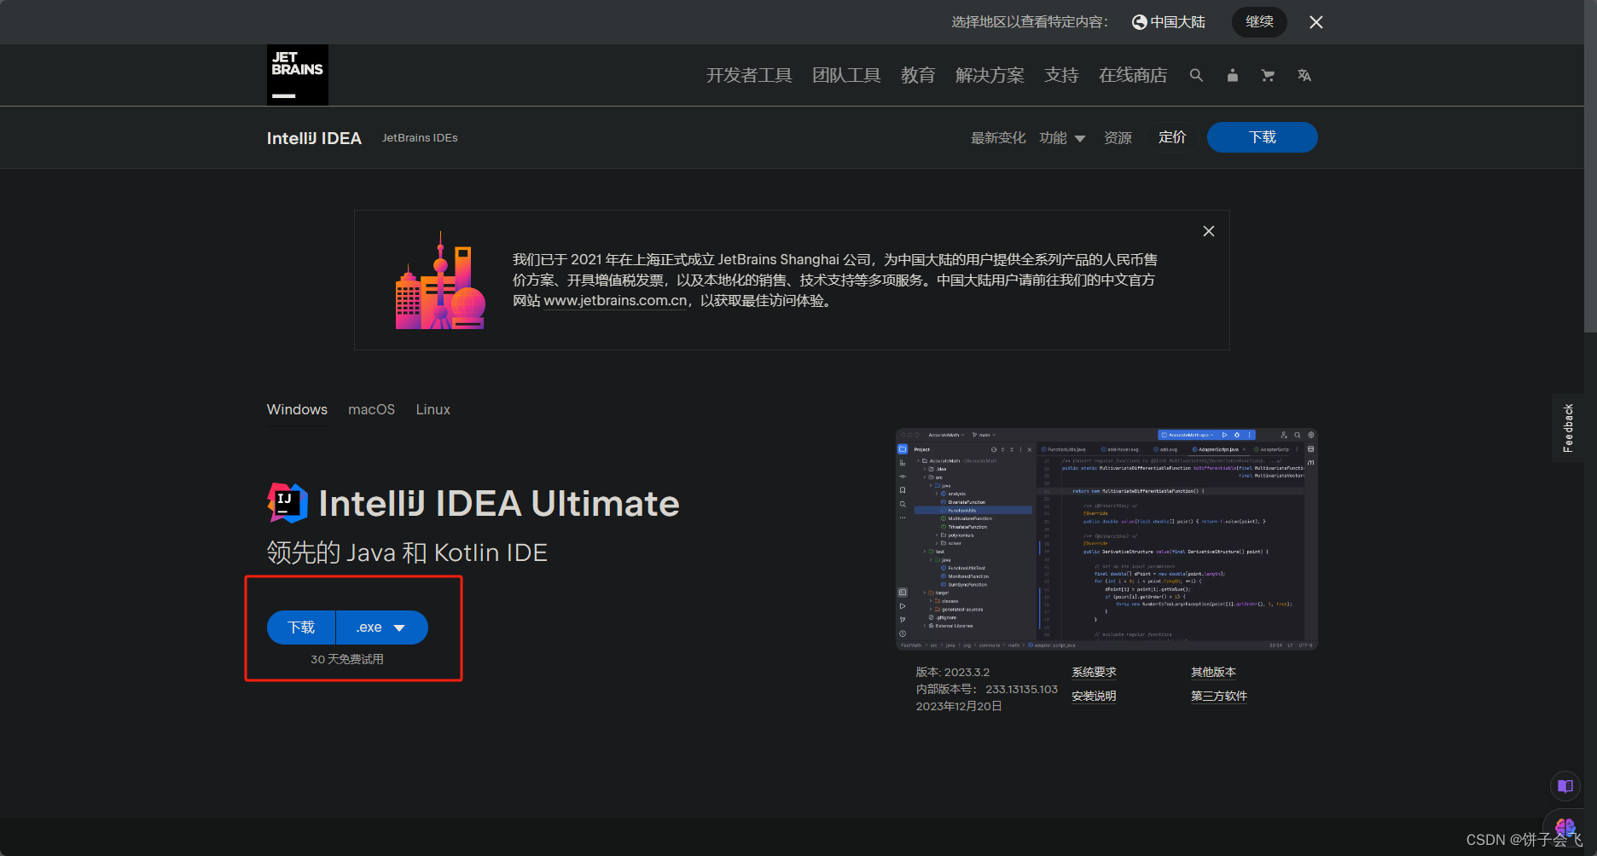Open the language selector icon
The height and width of the screenshot is (856, 1597).
coord(1304,75)
